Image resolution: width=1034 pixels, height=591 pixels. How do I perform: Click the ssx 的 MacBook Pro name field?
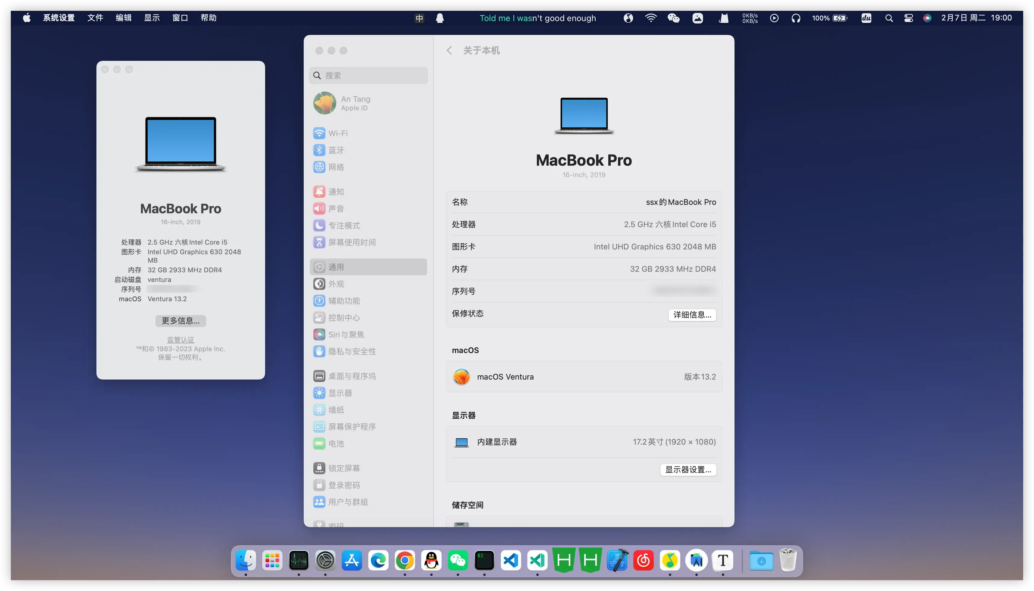click(681, 202)
